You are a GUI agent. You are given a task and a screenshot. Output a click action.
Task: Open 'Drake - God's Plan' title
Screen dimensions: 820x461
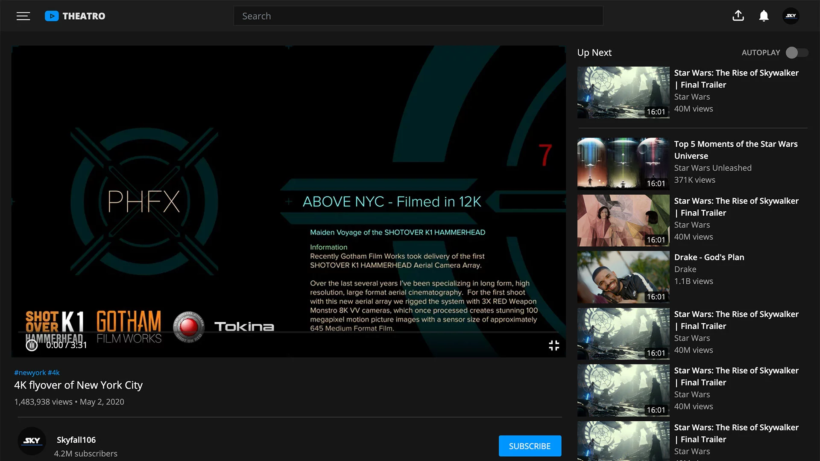pos(709,257)
